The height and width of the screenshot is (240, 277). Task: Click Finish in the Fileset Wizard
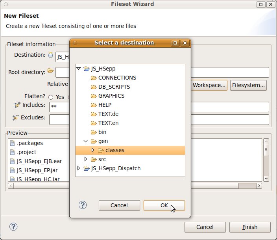(x=250, y=227)
